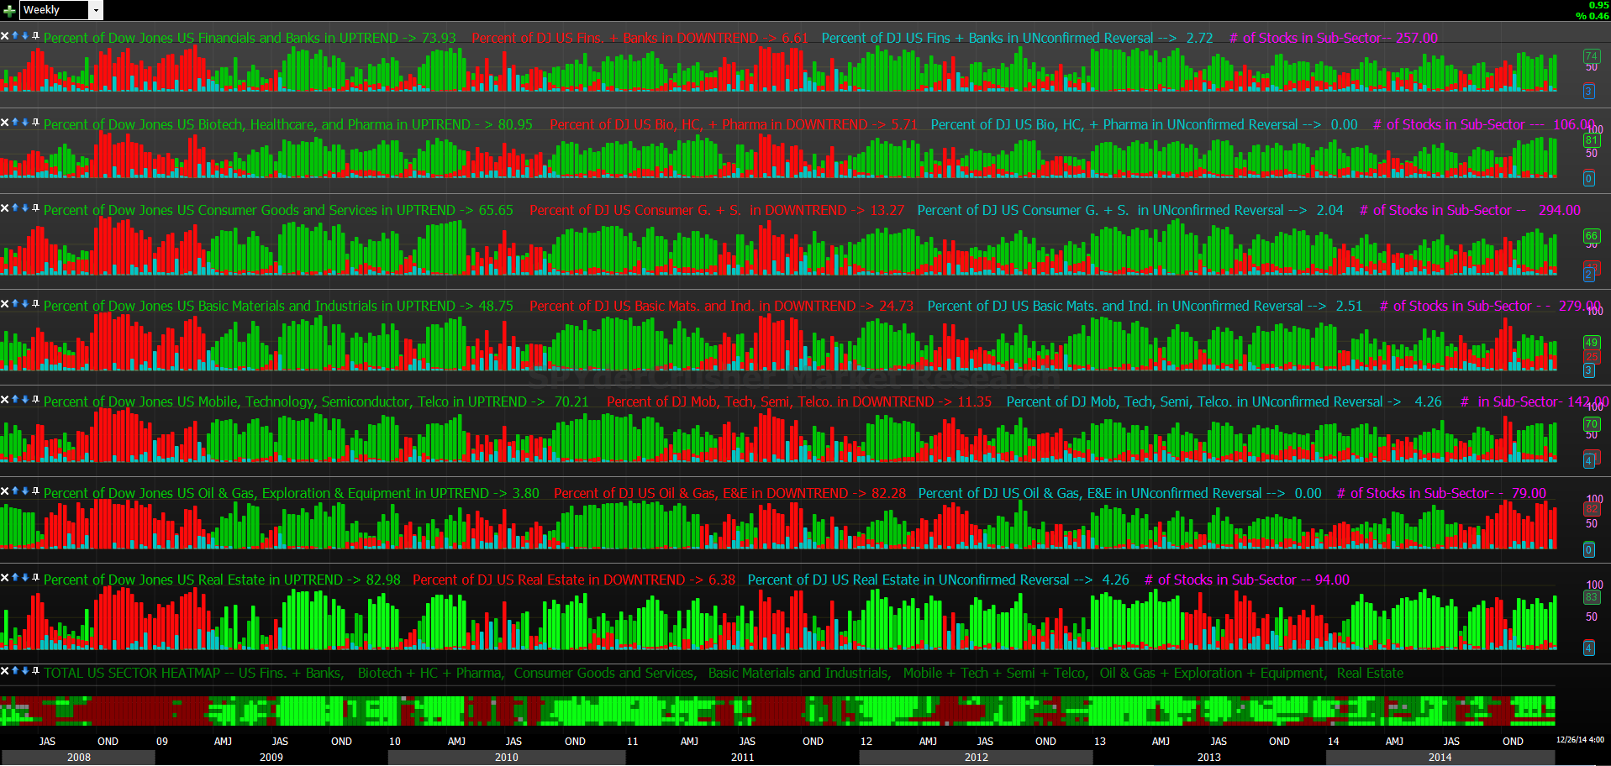Pin the Oil & Gas panel
The height and width of the screenshot is (766, 1611).
[x=35, y=491]
